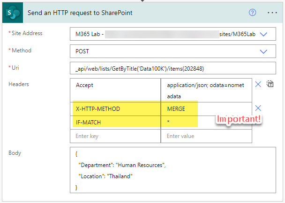Click the Accept header key cell

tap(115, 90)
